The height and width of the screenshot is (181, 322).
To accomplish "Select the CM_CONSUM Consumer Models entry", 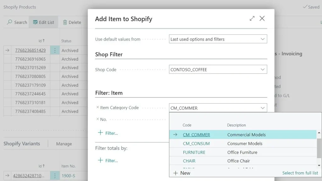I will [x=196, y=144].
